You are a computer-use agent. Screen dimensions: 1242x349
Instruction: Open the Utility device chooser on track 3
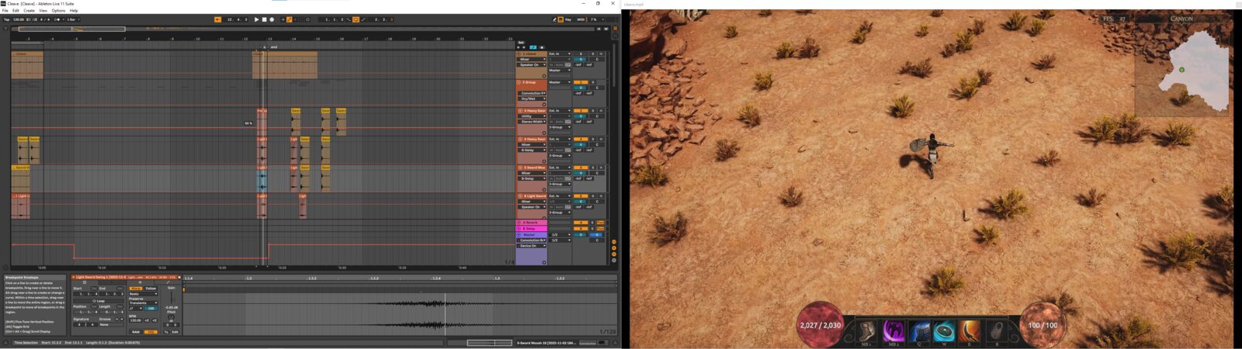click(x=532, y=116)
